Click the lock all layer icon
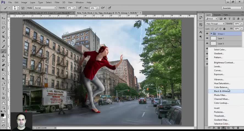244x131 pixels. click(x=224, y=29)
